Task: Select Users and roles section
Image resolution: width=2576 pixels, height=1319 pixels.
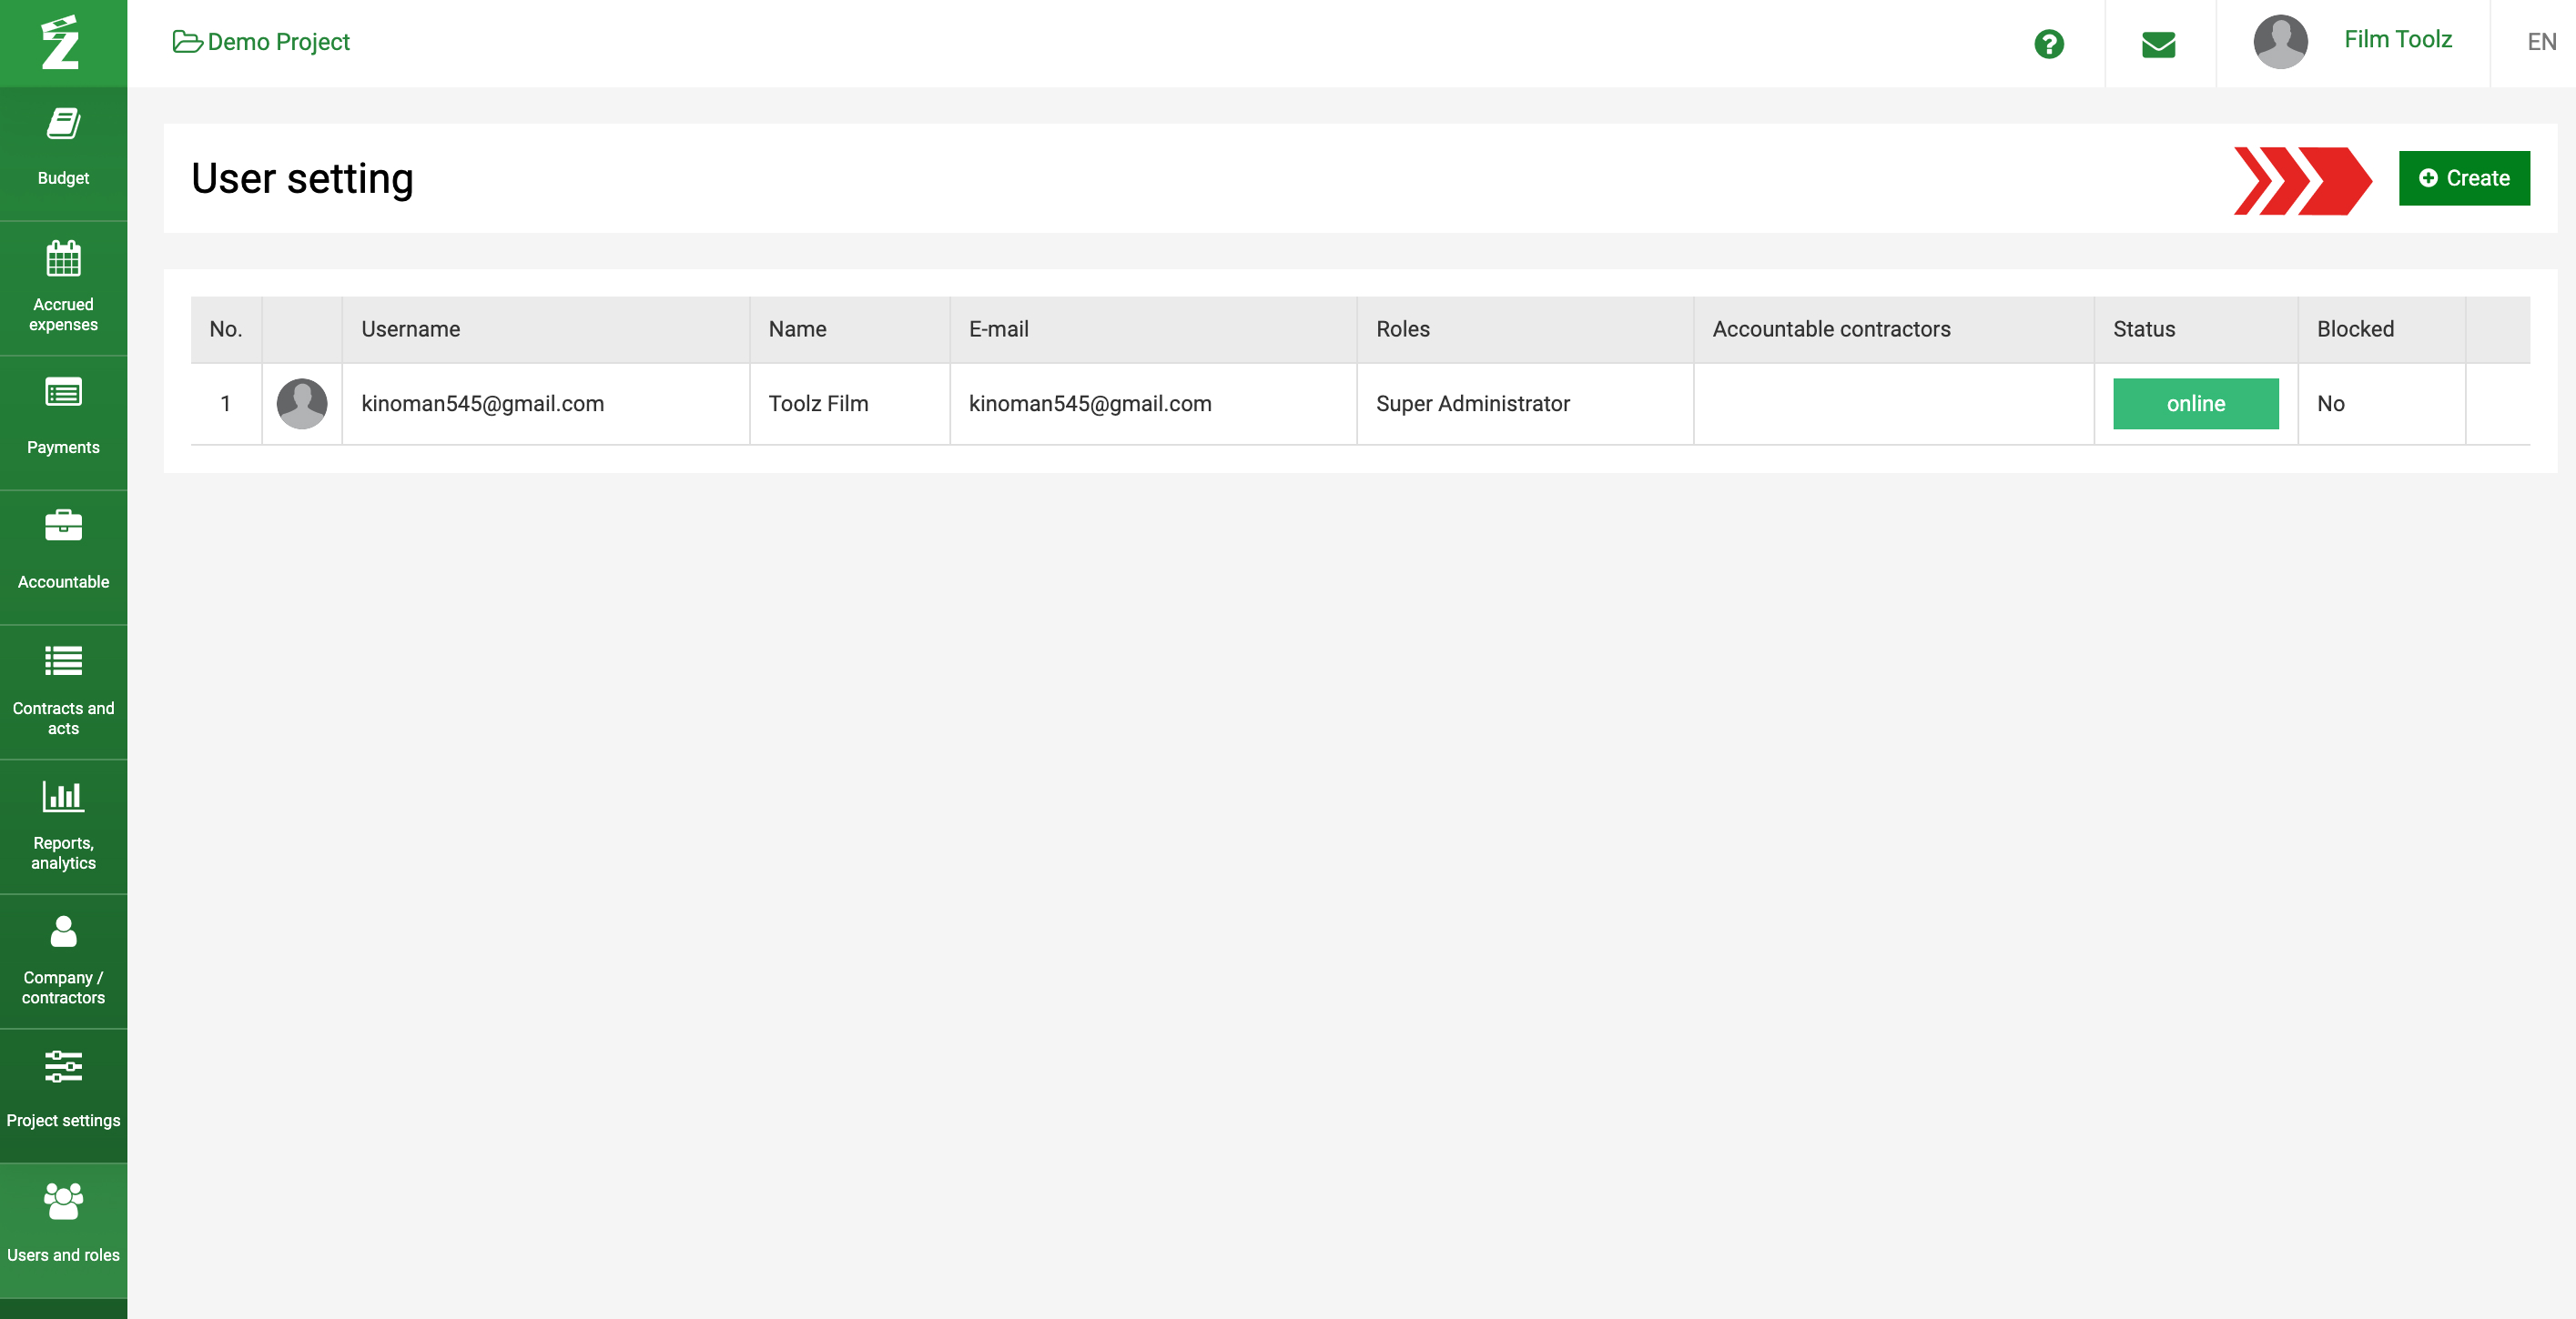Action: coord(63,1230)
